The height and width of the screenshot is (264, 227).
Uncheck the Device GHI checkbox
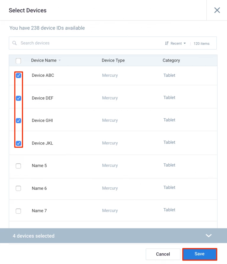click(19, 120)
